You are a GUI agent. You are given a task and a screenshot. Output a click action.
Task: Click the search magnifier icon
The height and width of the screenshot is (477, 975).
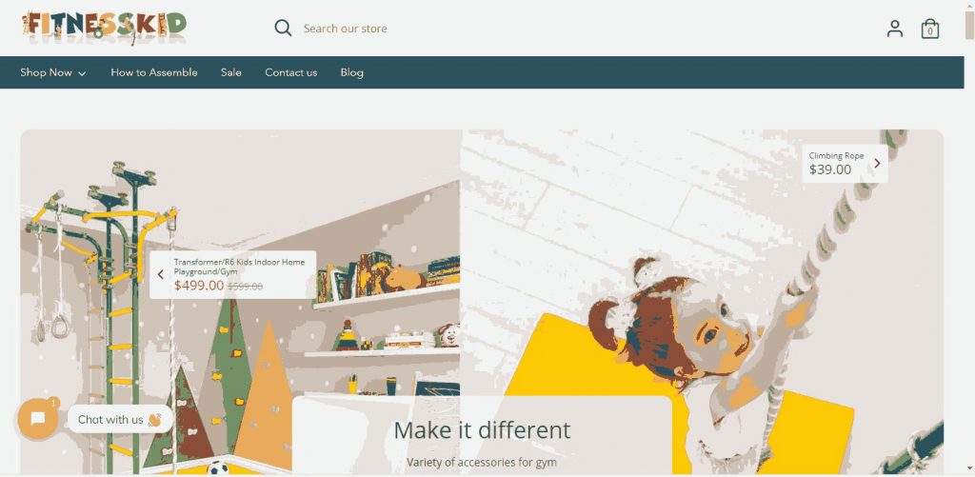[283, 28]
